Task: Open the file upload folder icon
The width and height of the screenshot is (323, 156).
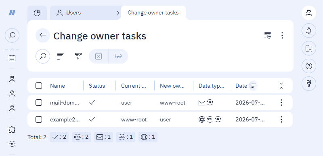Action: click(x=309, y=48)
